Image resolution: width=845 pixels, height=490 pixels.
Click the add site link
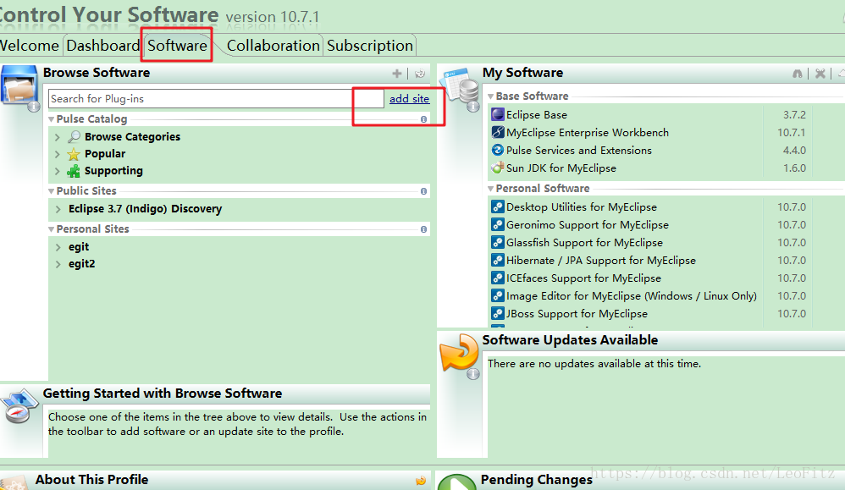pyautogui.click(x=410, y=98)
